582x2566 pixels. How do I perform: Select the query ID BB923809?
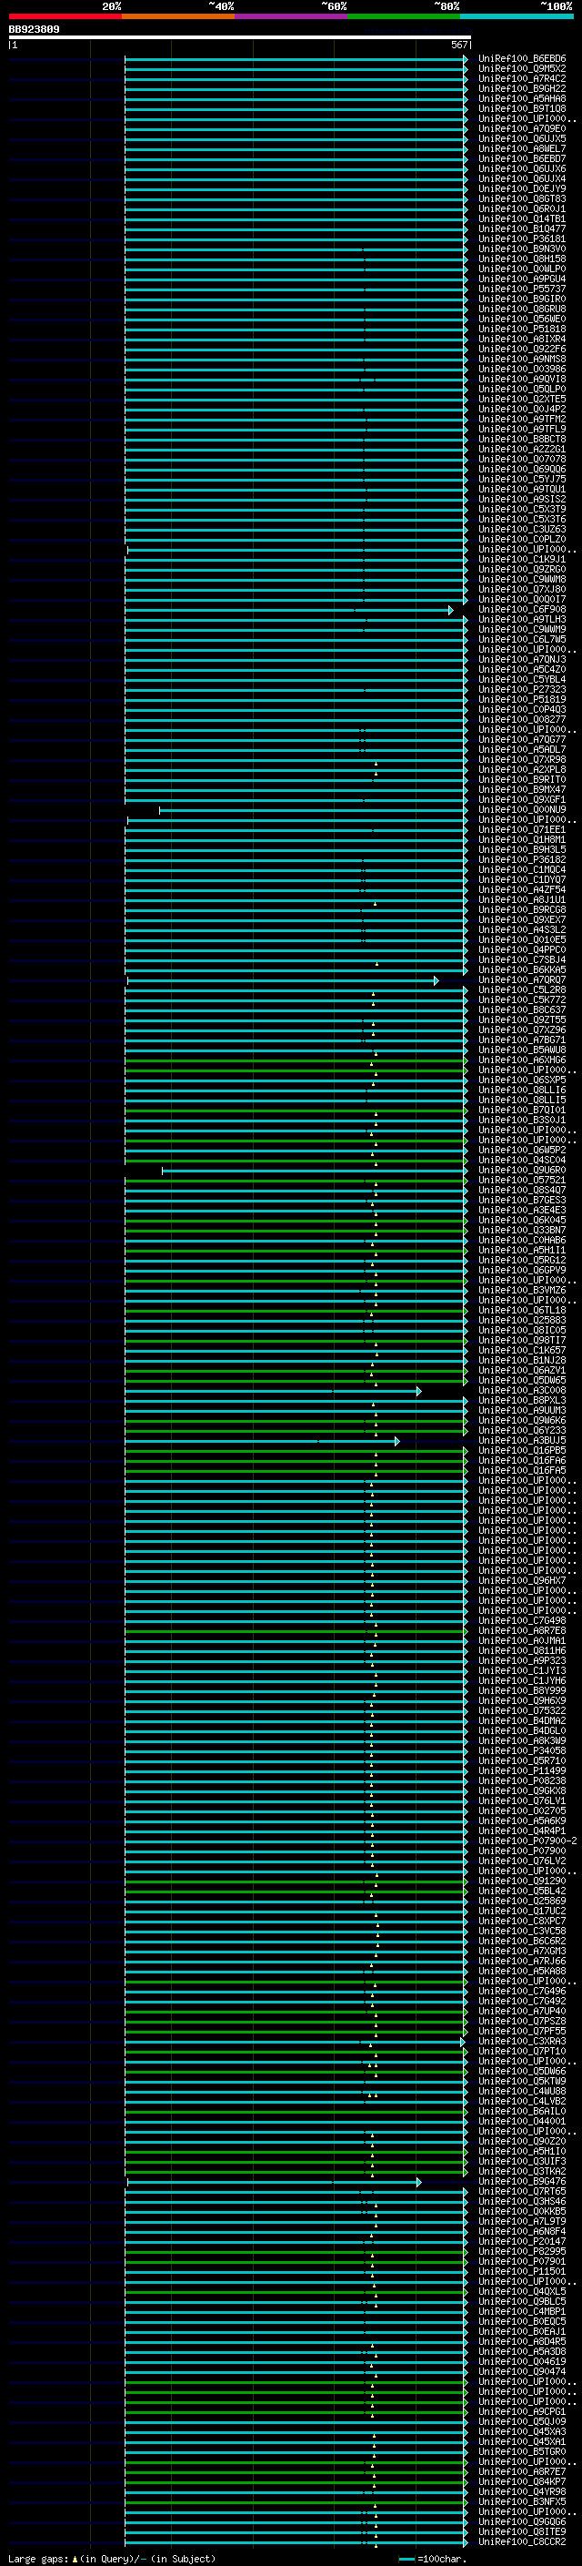click(x=34, y=30)
